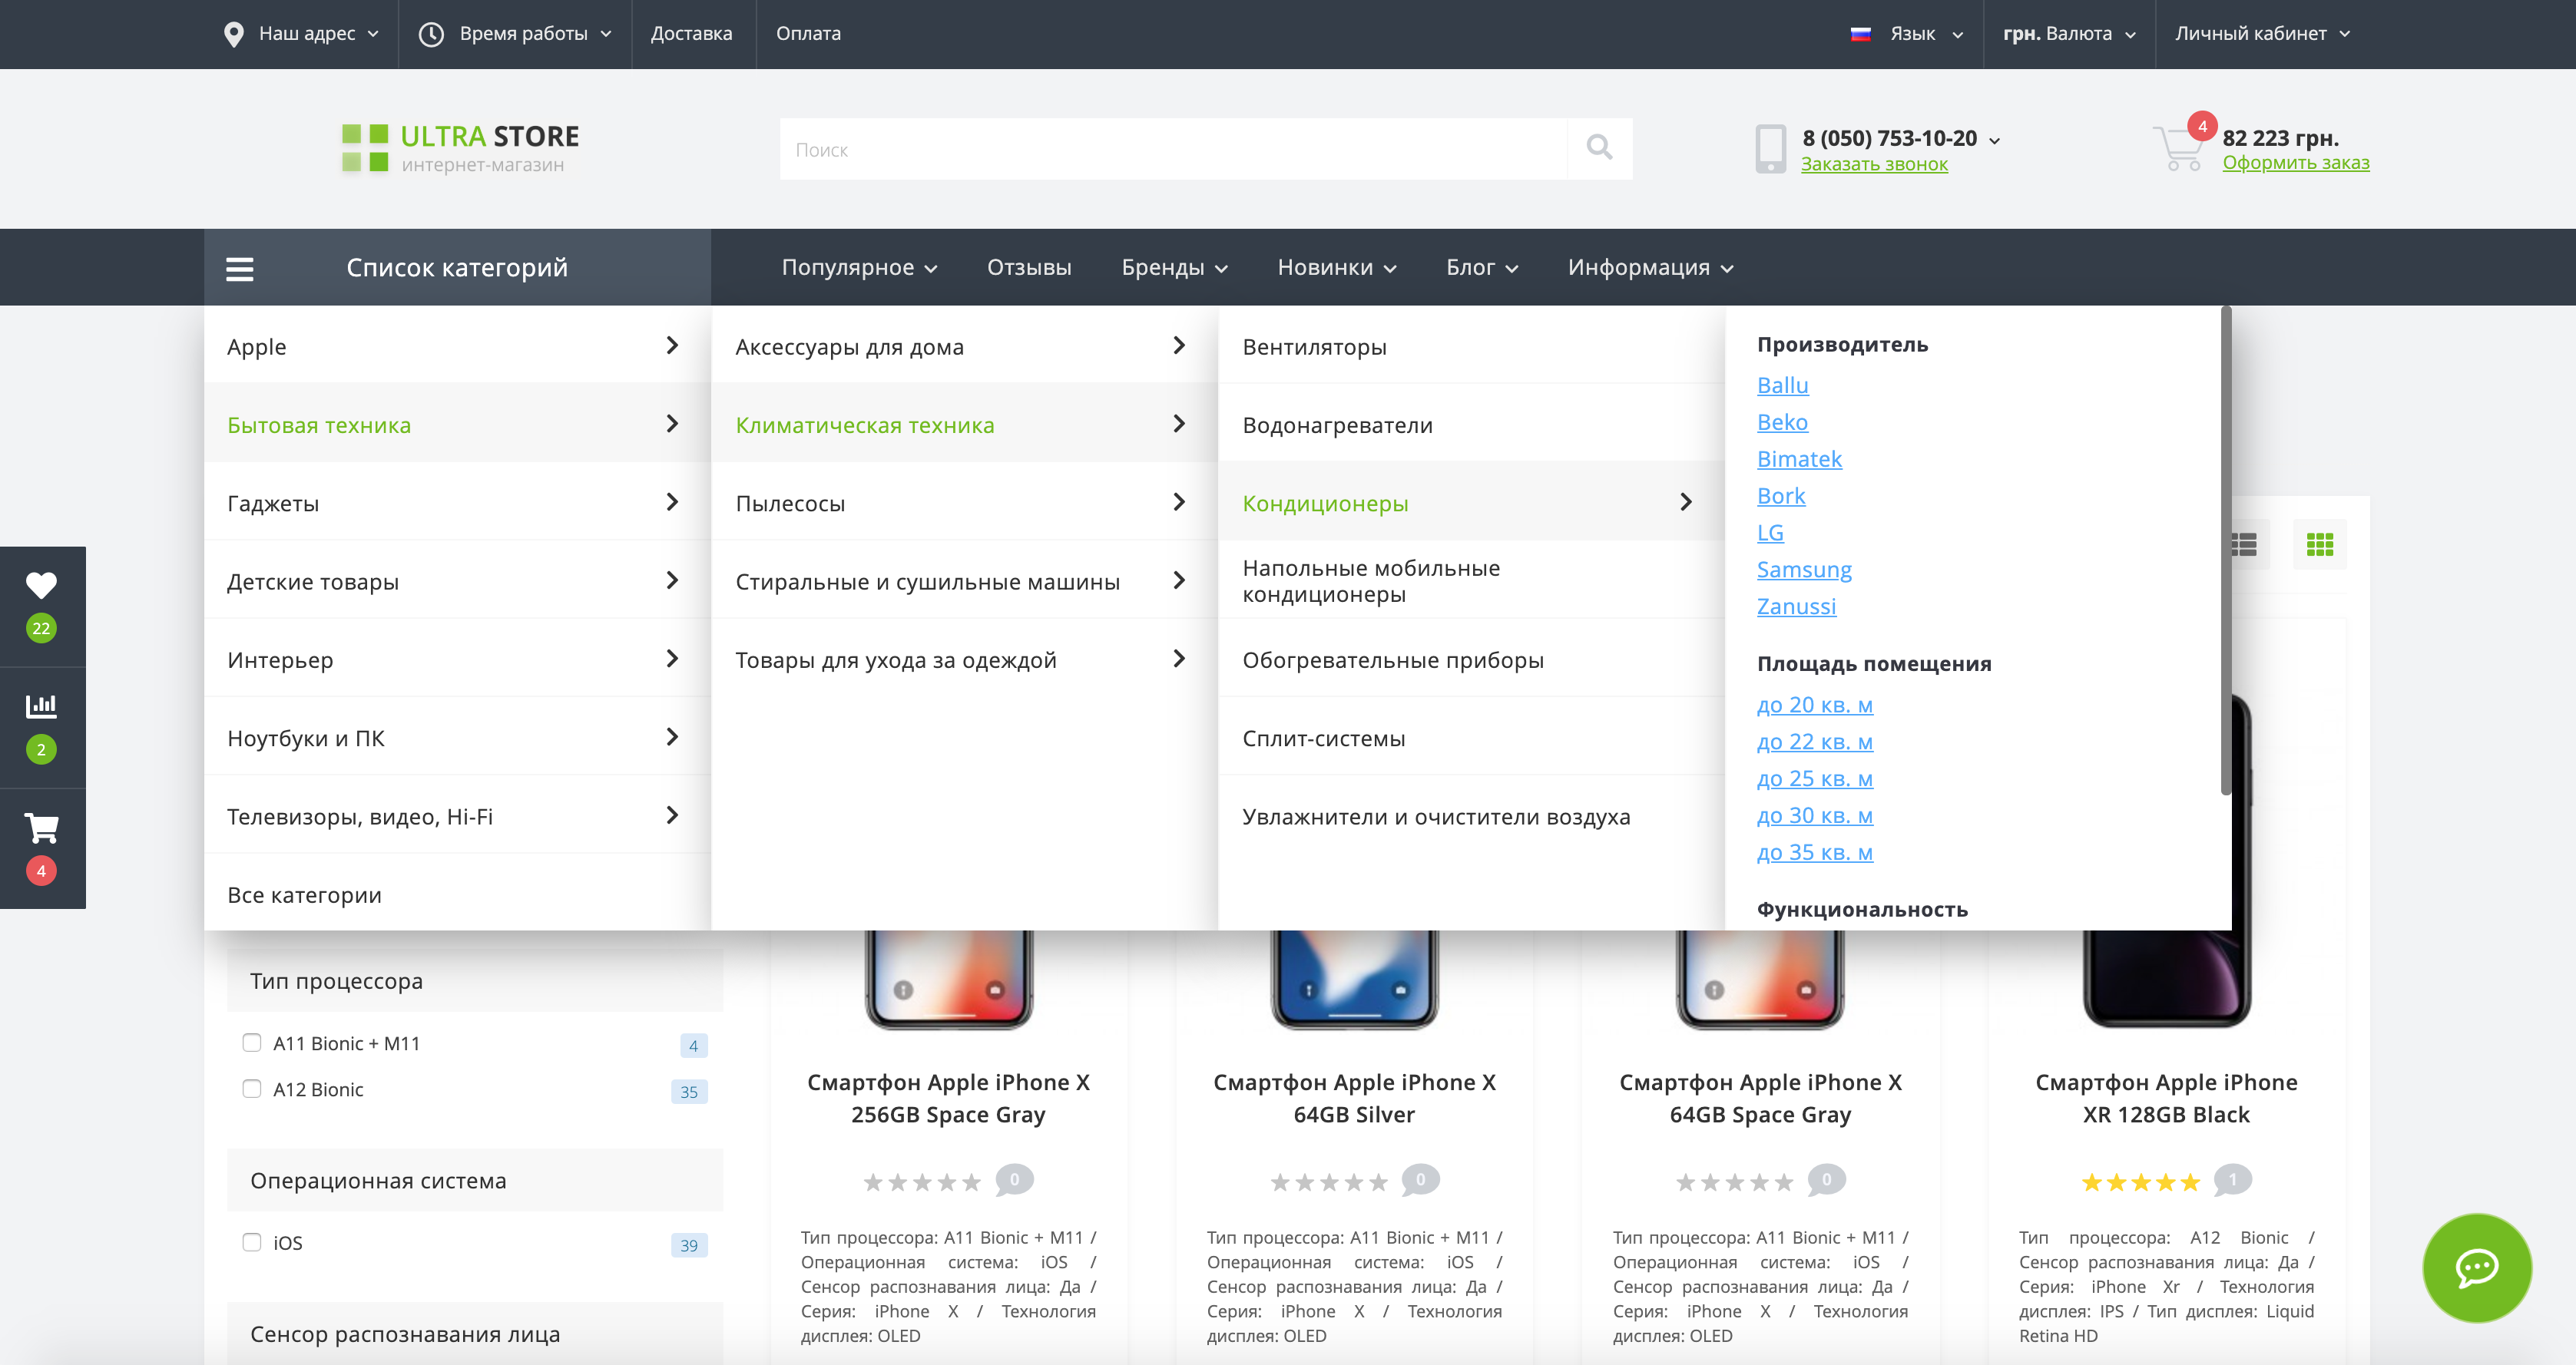Open the green chat bubble button
Image resolution: width=2576 pixels, height=1365 pixels.
[x=2477, y=1268]
